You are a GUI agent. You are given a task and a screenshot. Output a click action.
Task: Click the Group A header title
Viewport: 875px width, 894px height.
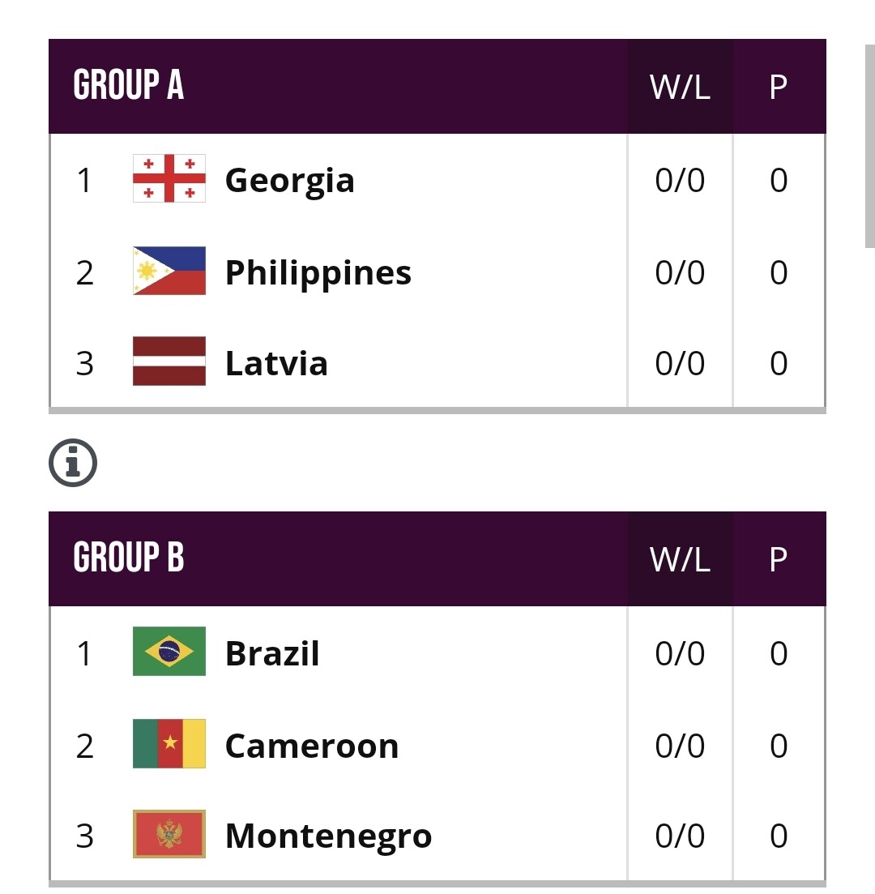[x=128, y=85]
